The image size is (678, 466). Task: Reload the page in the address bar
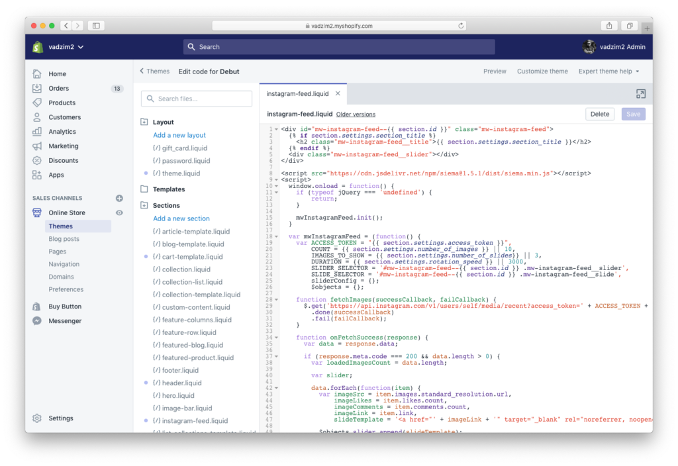[461, 26]
